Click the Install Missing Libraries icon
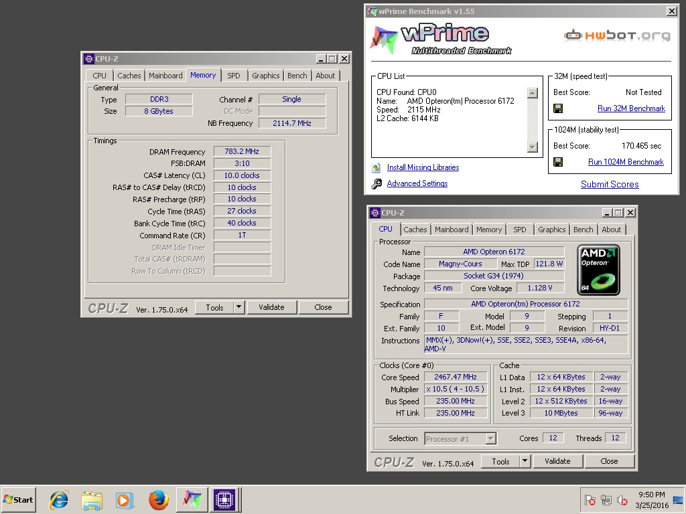 pos(376,167)
